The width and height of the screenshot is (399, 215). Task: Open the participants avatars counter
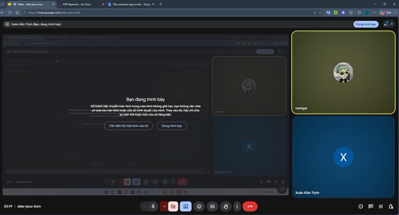click(x=388, y=24)
